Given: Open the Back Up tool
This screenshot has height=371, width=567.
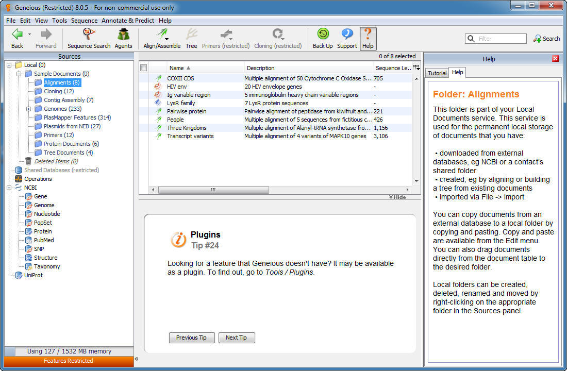Looking at the screenshot, I should [323, 35].
